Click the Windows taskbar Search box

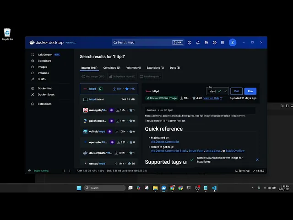[104, 188]
